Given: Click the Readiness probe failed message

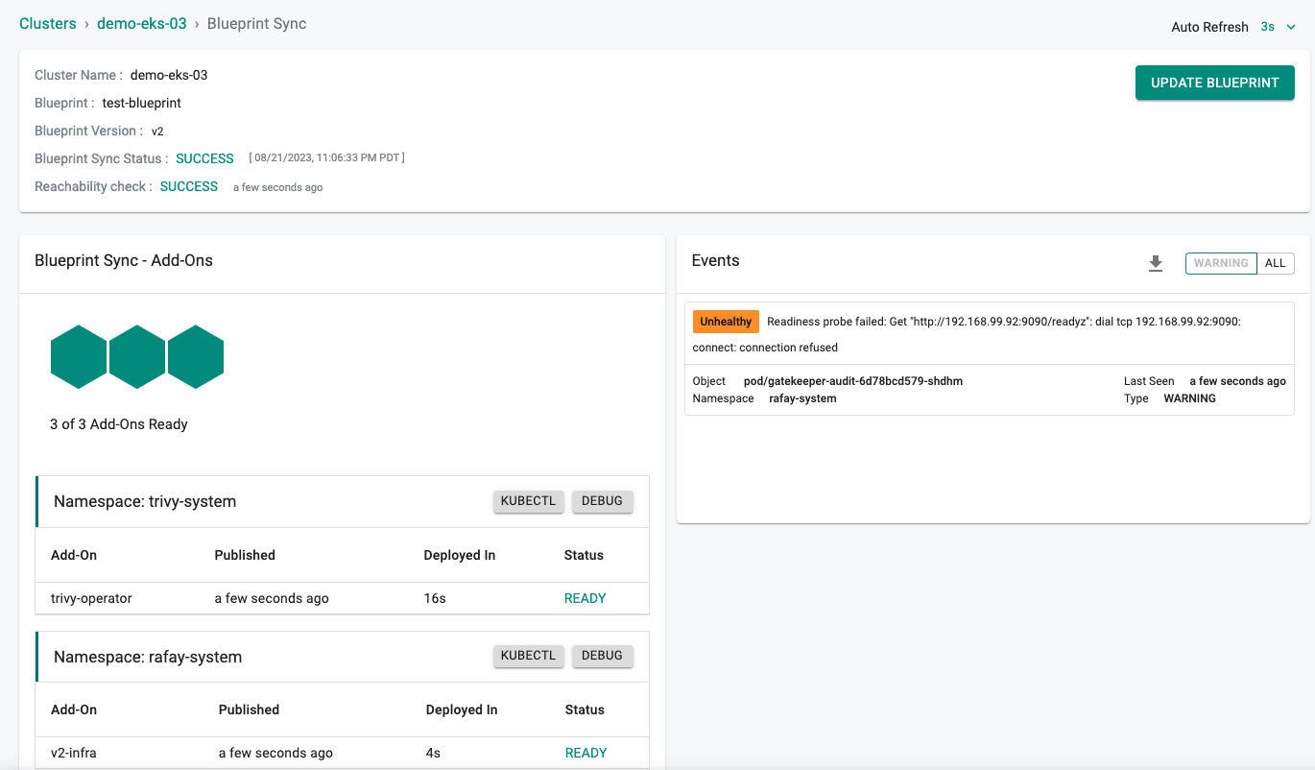Looking at the screenshot, I should (967, 334).
